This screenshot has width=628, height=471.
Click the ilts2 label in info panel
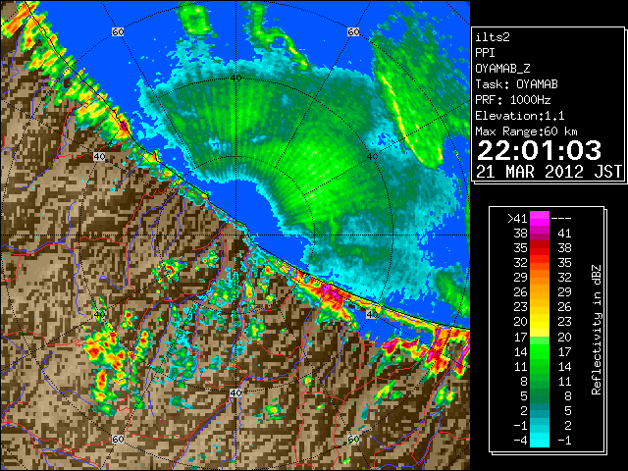493,37
